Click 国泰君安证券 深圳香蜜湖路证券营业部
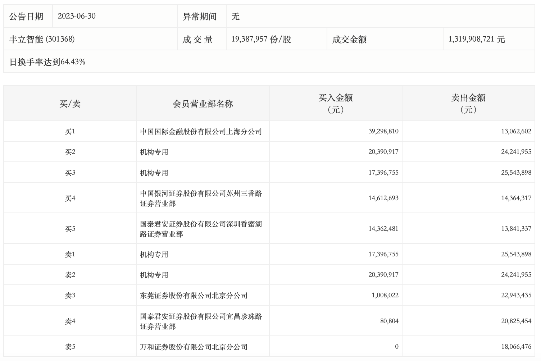The image size is (541, 361). (x=201, y=229)
